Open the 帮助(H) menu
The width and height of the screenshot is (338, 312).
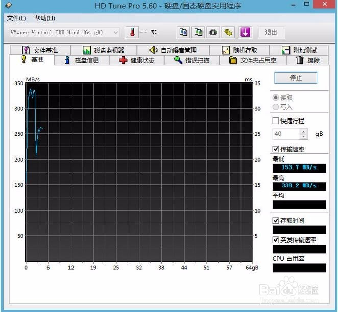click(x=44, y=18)
